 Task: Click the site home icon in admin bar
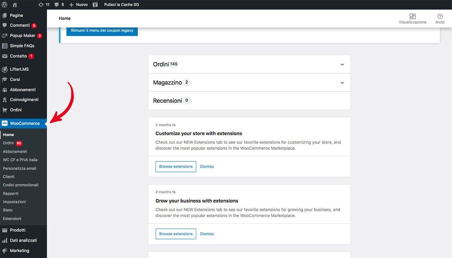click(x=15, y=5)
